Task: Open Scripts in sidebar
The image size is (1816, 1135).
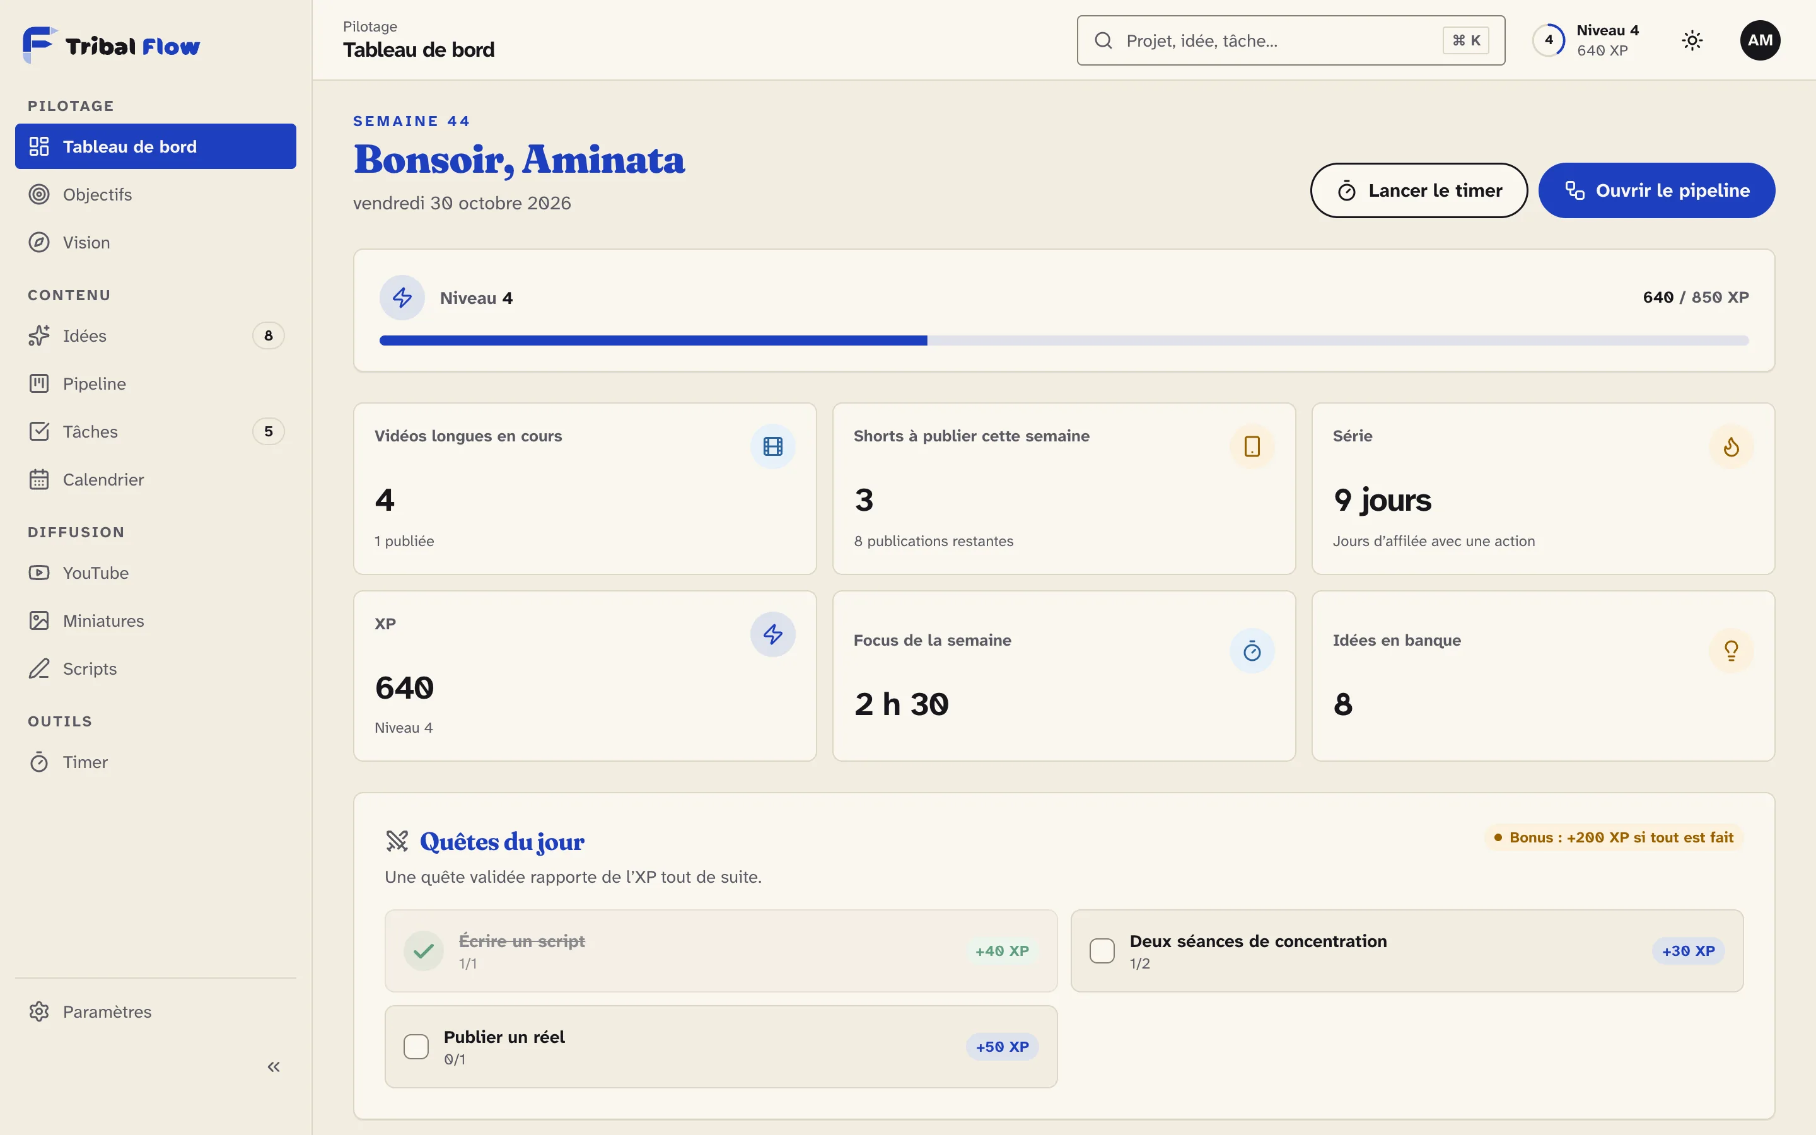Action: pyautogui.click(x=155, y=669)
